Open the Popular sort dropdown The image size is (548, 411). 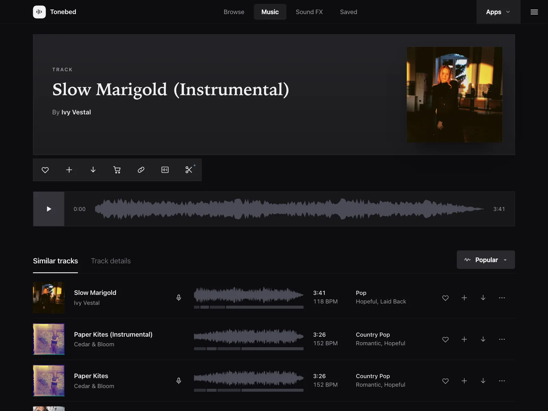pyautogui.click(x=486, y=260)
